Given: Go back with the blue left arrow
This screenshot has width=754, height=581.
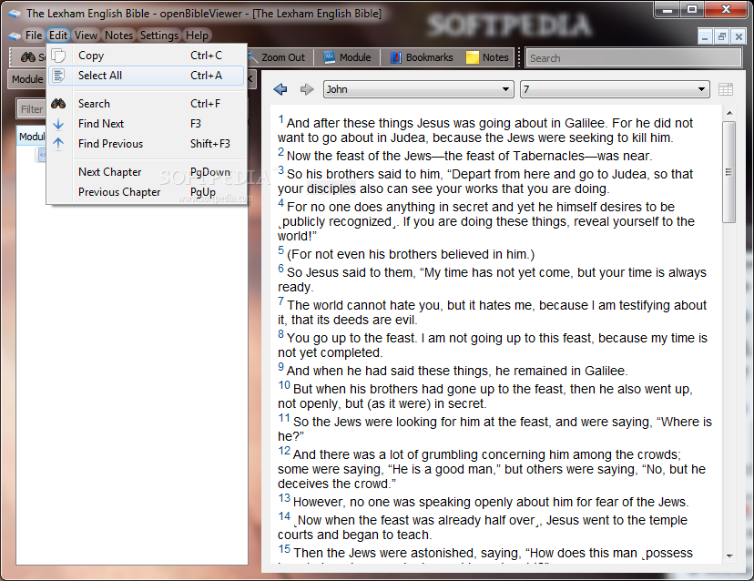Looking at the screenshot, I should [x=280, y=89].
